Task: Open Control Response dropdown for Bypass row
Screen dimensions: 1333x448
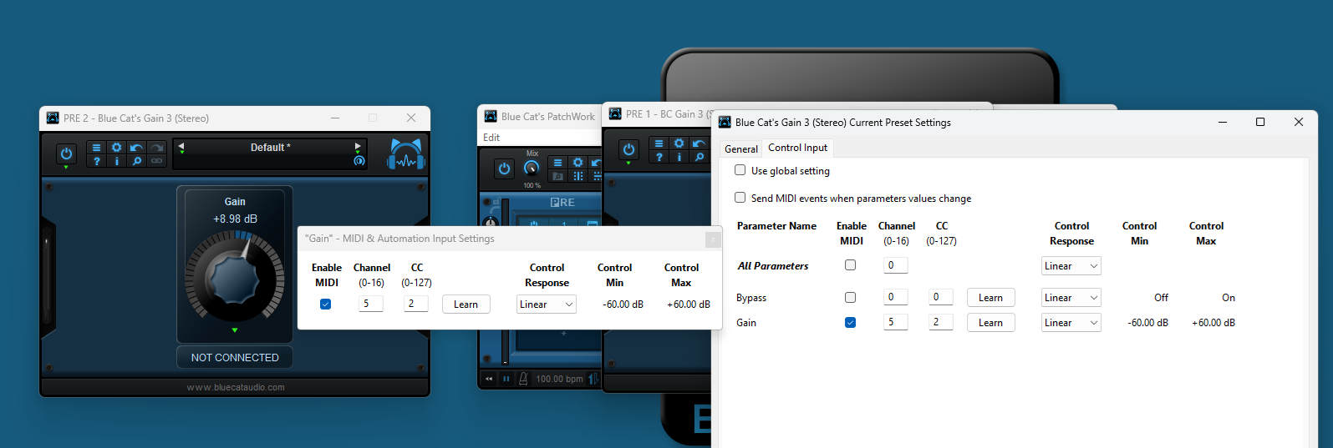Action: coord(1071,298)
